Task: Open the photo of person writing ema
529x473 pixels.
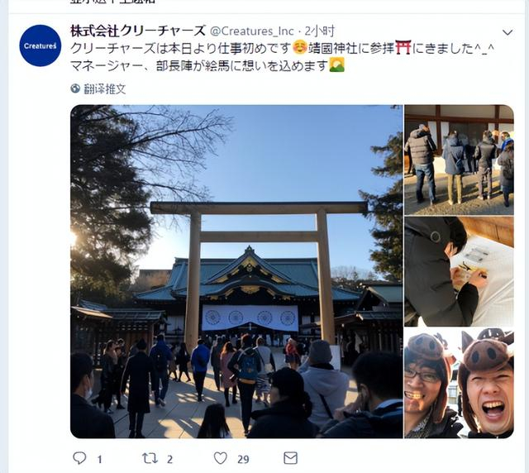Action: 460,271
